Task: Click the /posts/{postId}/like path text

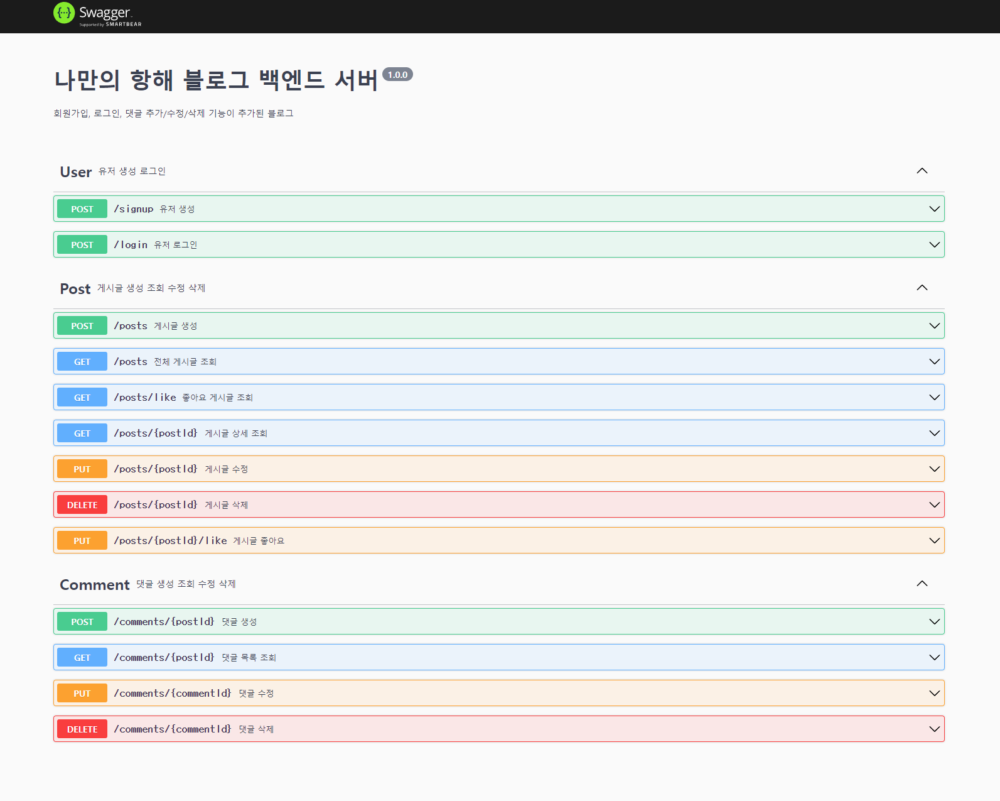Action: [171, 540]
